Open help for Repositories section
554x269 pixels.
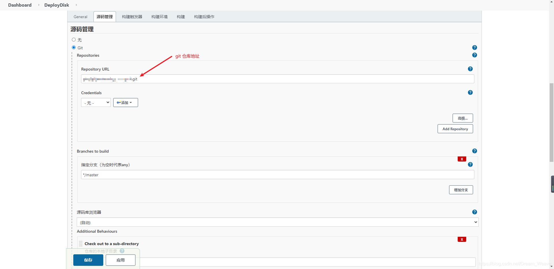[475, 55]
